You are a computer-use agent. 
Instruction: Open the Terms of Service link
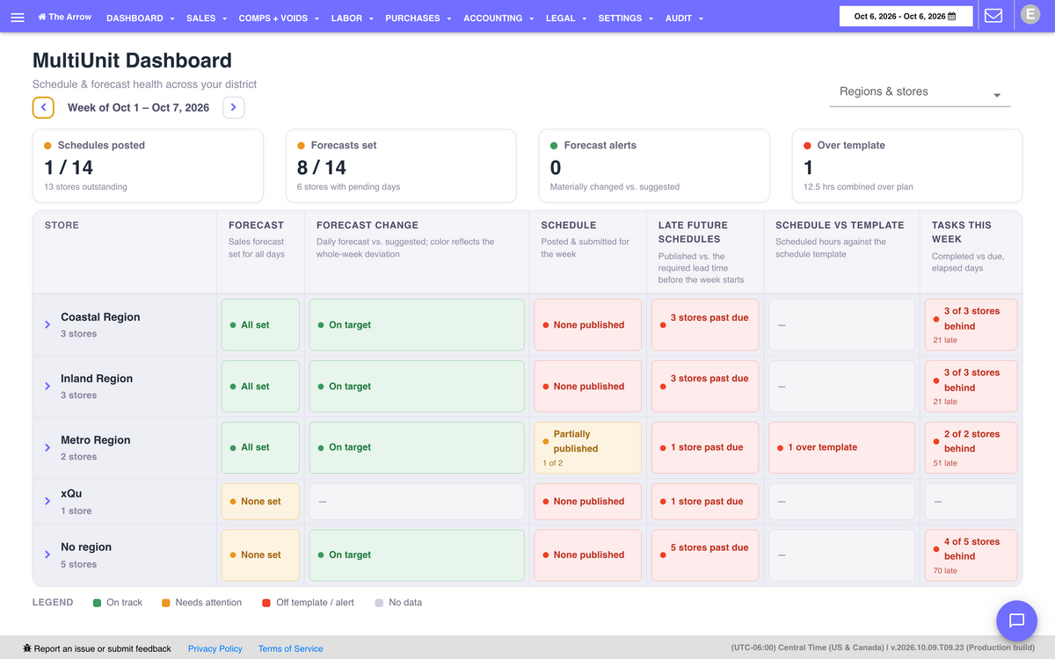pos(290,648)
